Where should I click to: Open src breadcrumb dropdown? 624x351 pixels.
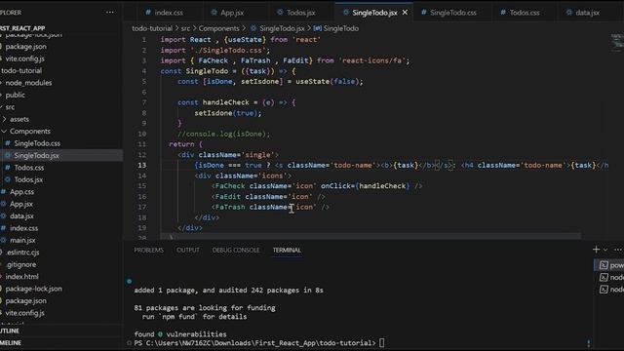185,28
